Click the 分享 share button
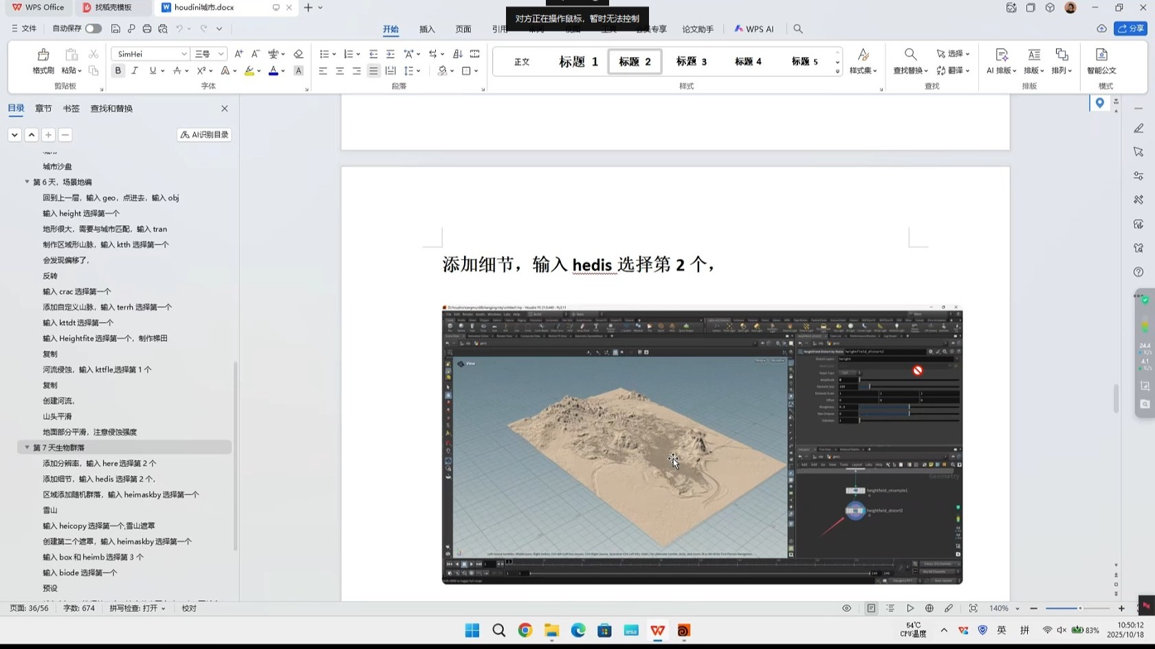Screen dimensions: 1155x649 point(1130,29)
